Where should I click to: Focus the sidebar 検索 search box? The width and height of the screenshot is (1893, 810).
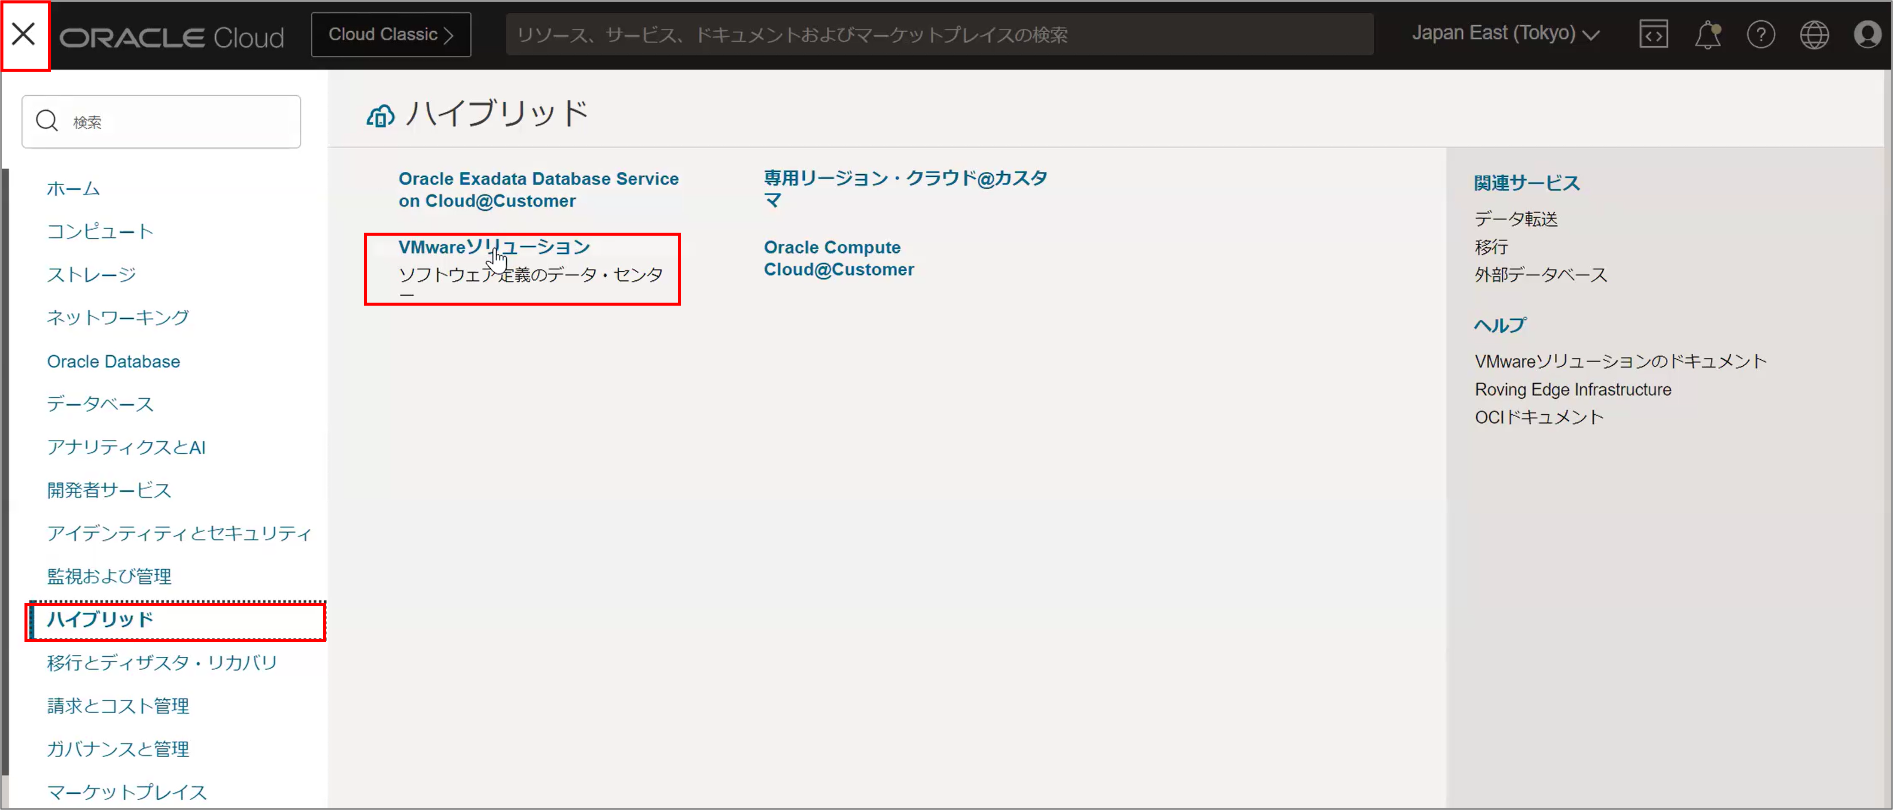(161, 121)
